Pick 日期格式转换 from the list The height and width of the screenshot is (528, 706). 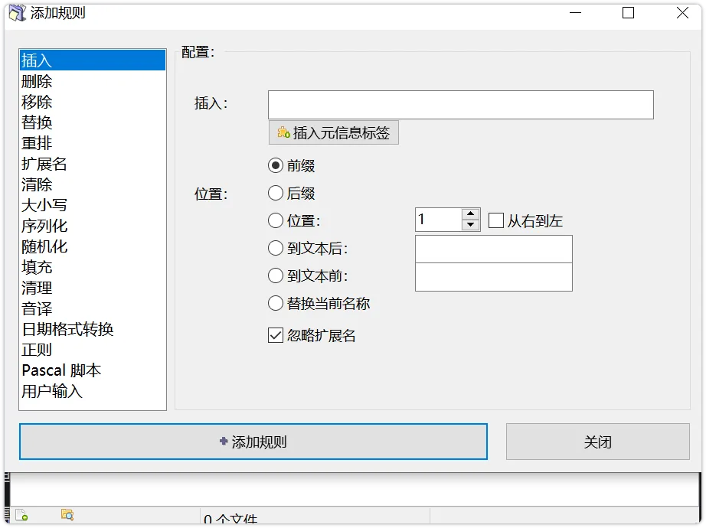tap(93, 330)
